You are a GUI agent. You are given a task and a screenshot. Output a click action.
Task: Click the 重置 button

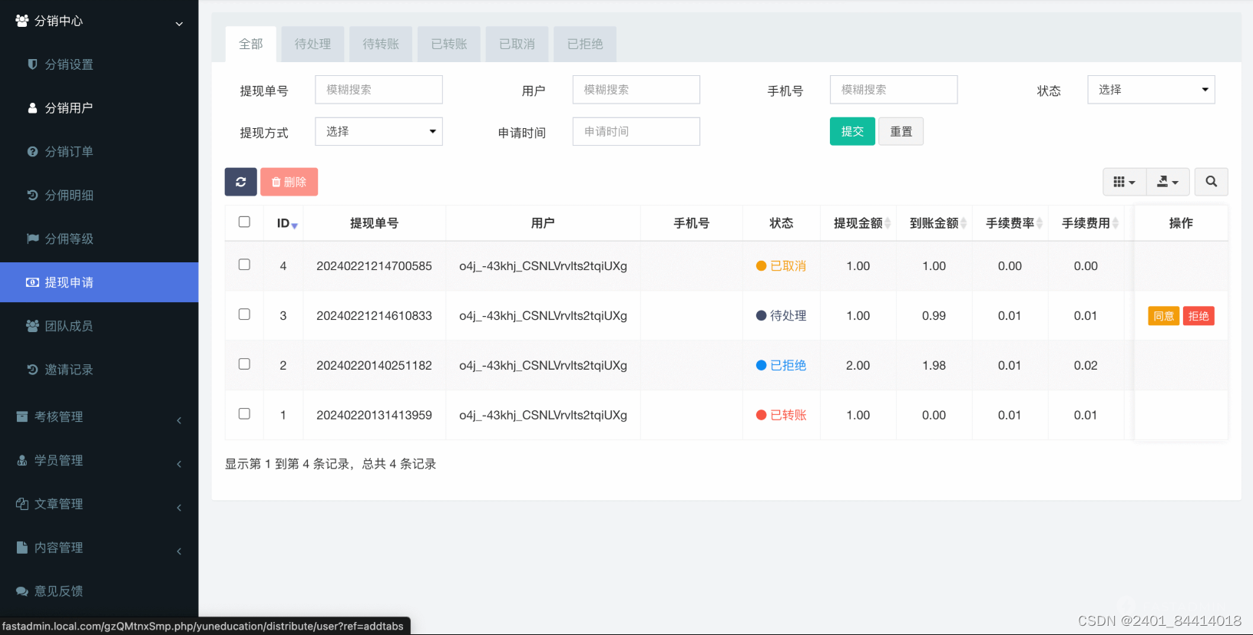point(901,131)
